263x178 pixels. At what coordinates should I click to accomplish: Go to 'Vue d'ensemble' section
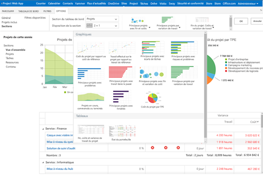(15, 50)
